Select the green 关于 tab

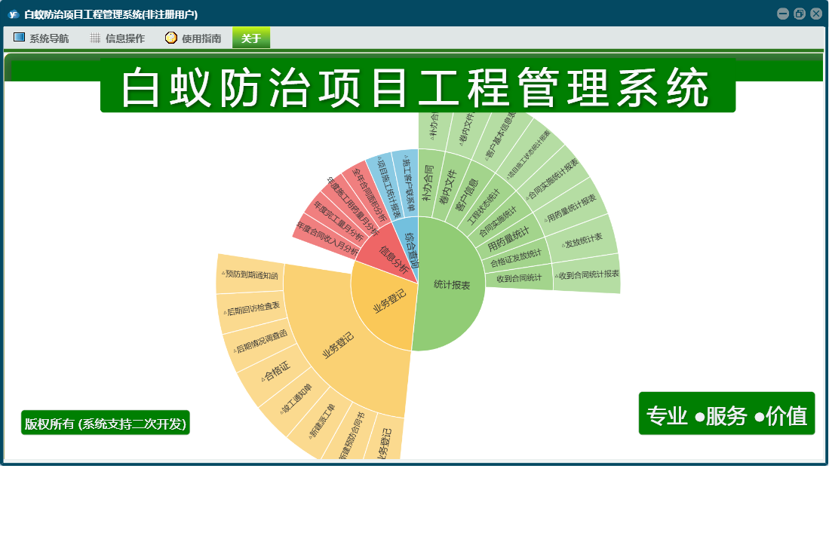pos(251,38)
